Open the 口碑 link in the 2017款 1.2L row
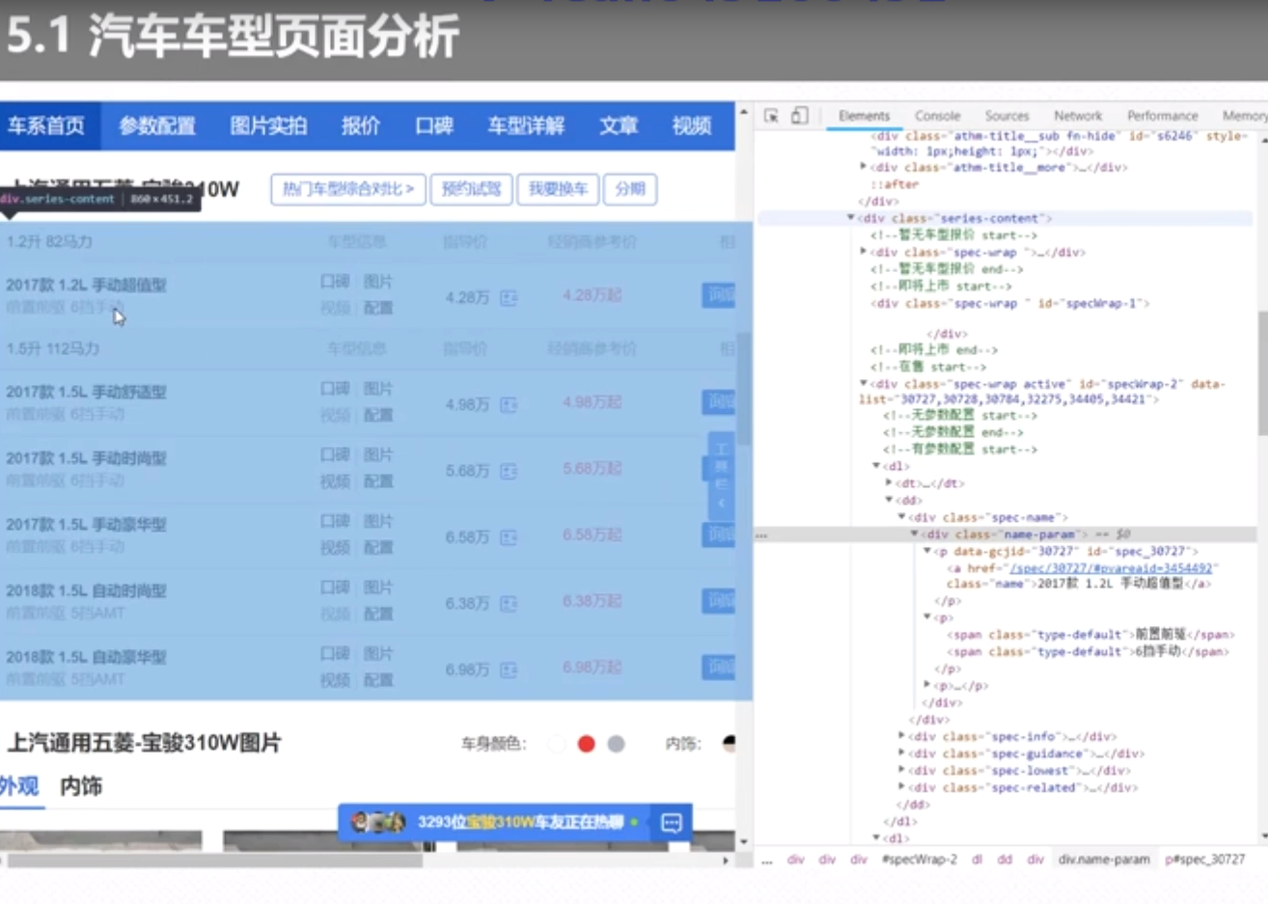This screenshot has height=904, width=1268. tap(335, 282)
